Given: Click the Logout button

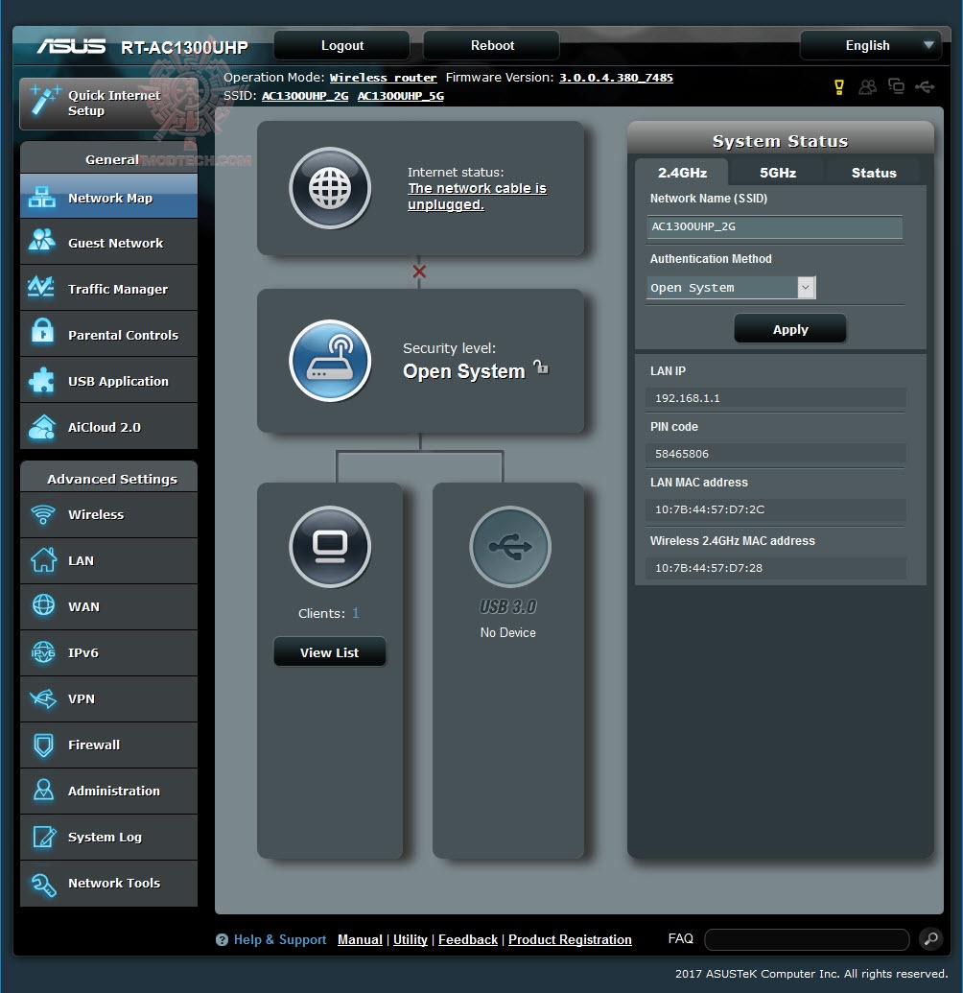Looking at the screenshot, I should pos(341,46).
